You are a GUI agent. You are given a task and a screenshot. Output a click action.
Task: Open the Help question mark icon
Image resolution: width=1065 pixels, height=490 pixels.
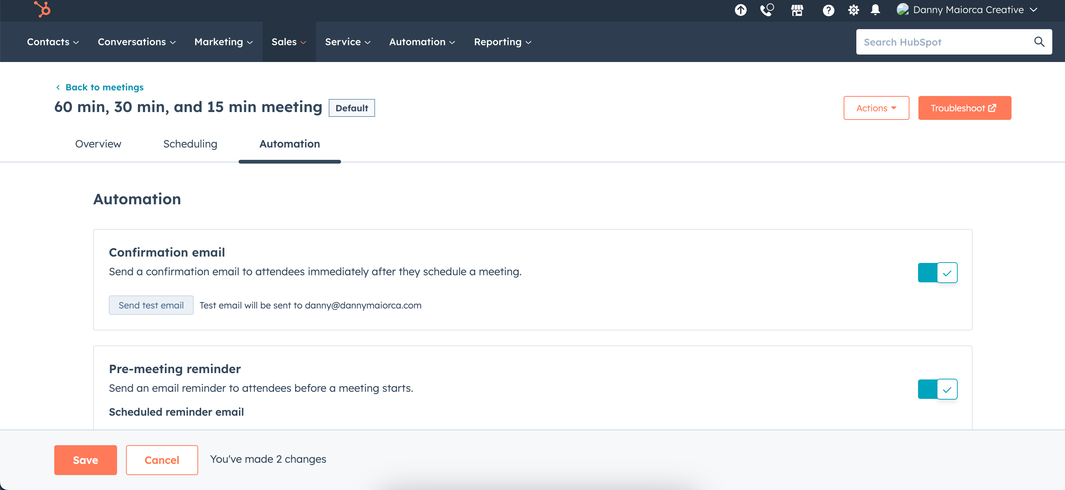[829, 10]
